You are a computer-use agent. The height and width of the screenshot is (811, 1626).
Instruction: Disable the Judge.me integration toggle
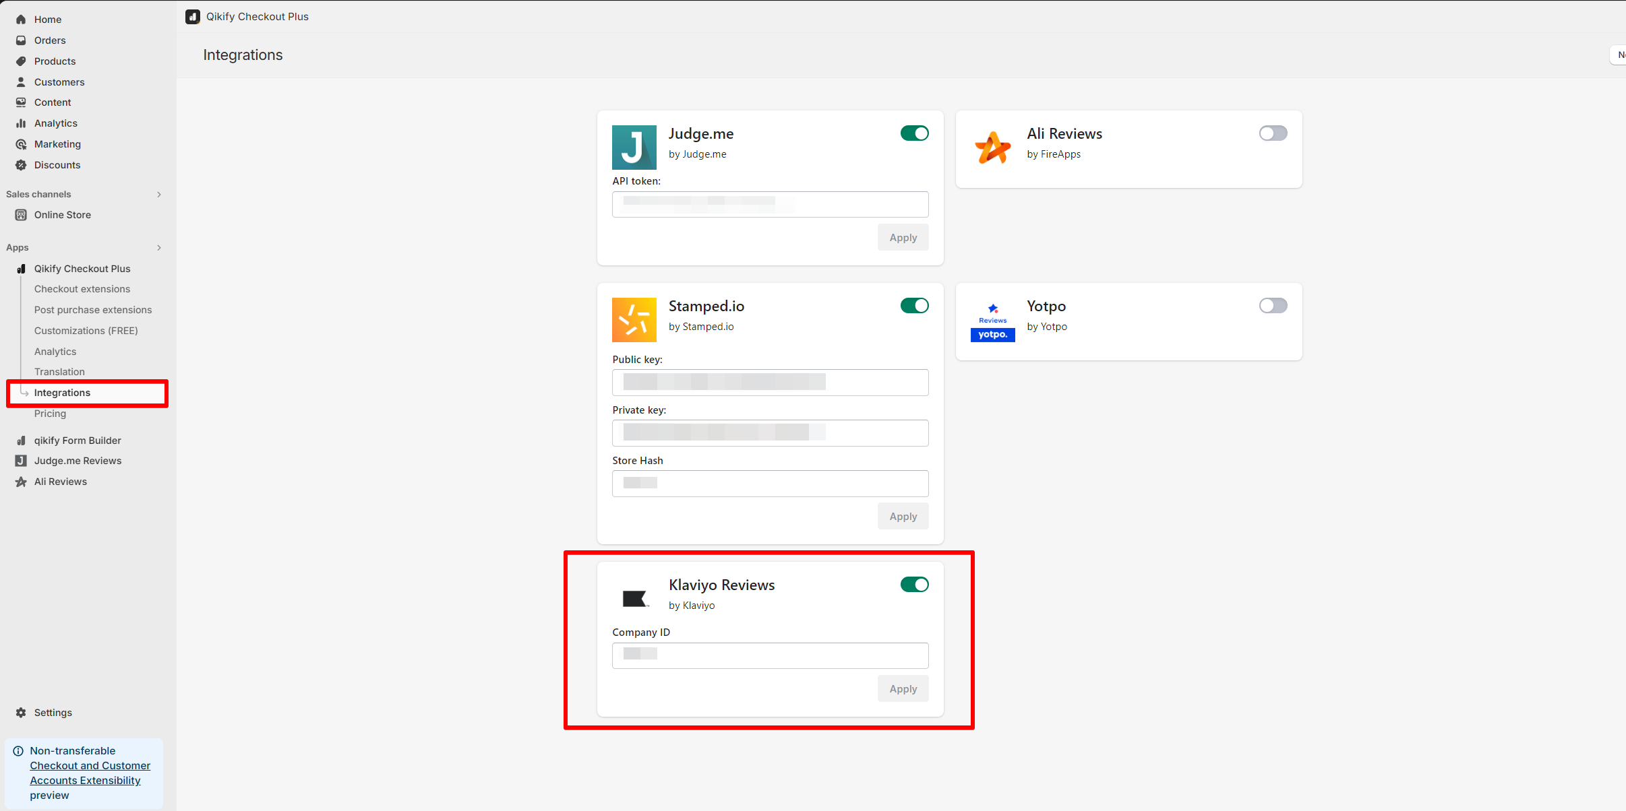click(915, 133)
